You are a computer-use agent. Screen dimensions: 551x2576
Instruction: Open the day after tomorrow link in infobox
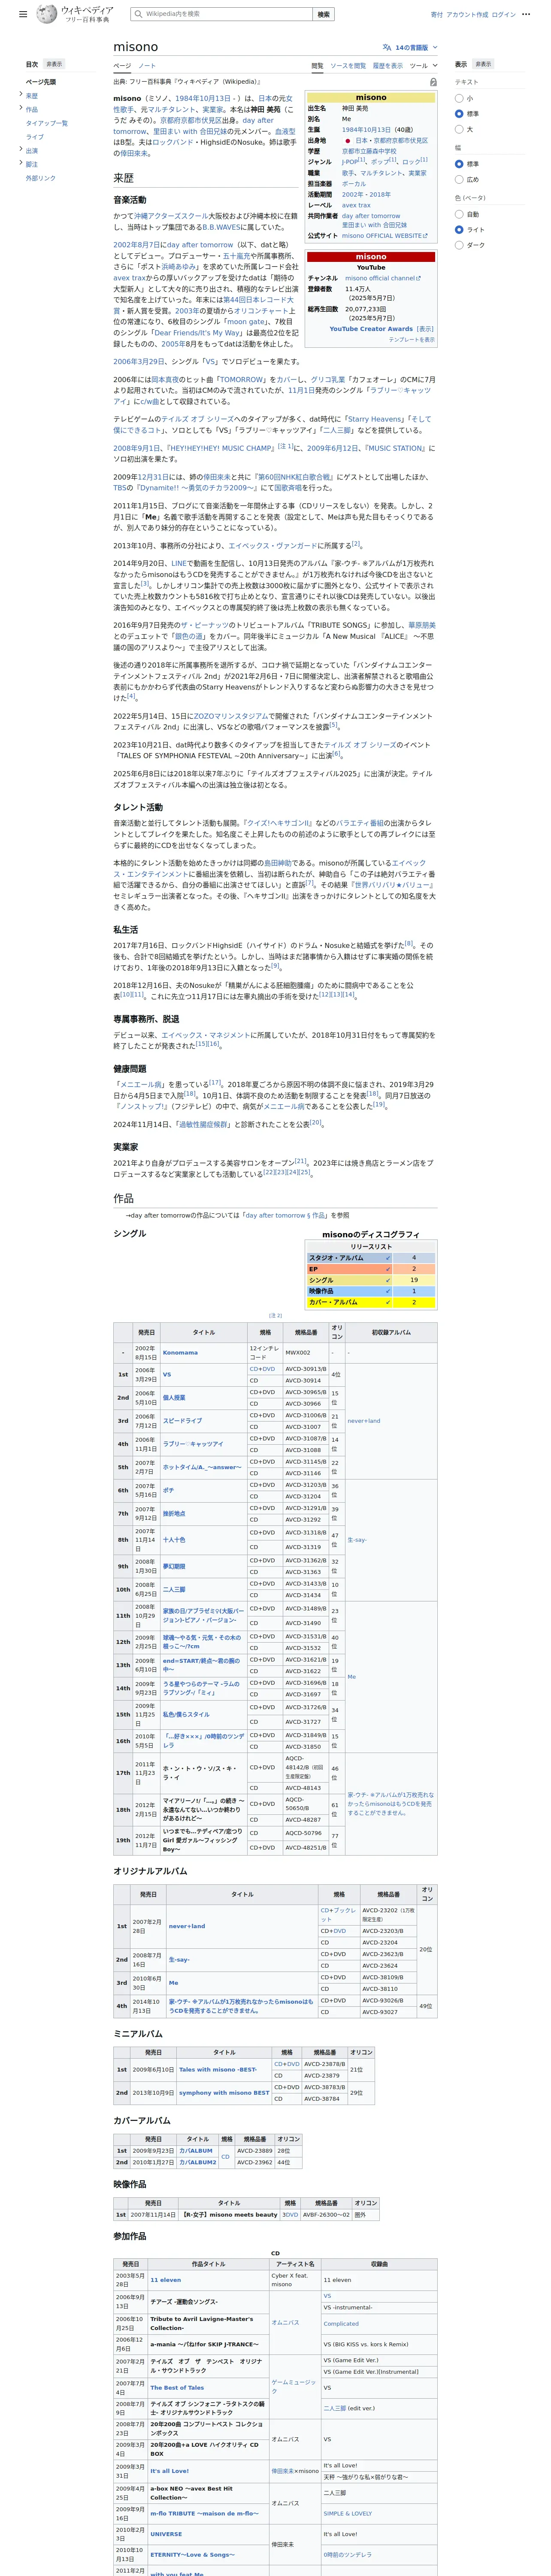[x=371, y=216]
